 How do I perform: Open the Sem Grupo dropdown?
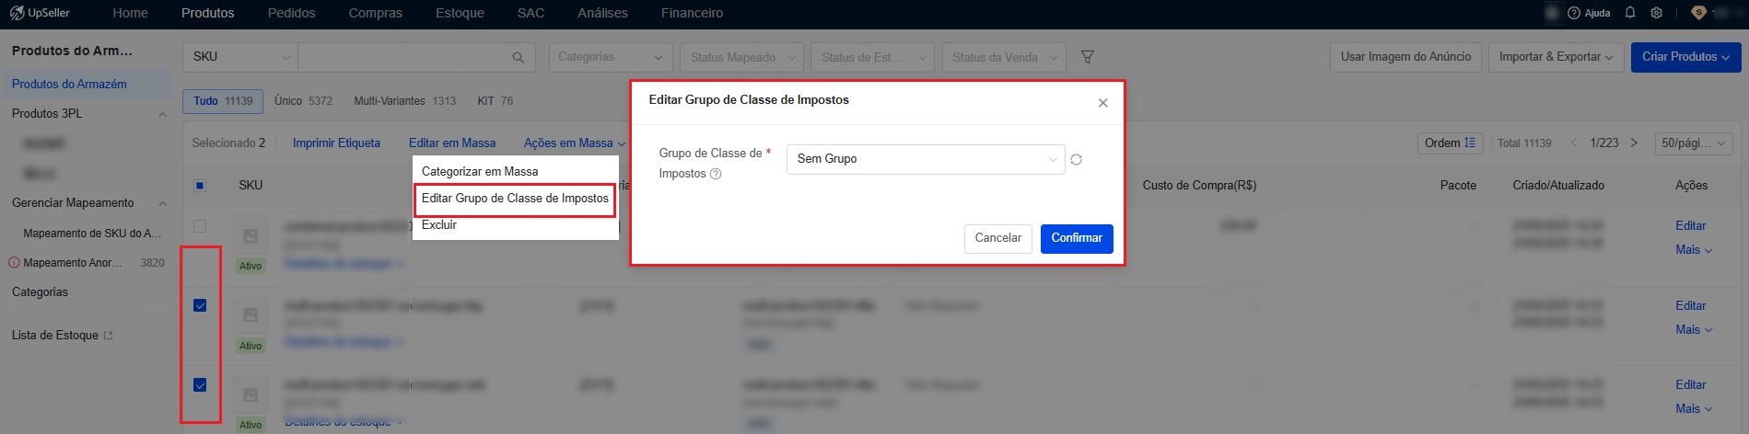(926, 159)
